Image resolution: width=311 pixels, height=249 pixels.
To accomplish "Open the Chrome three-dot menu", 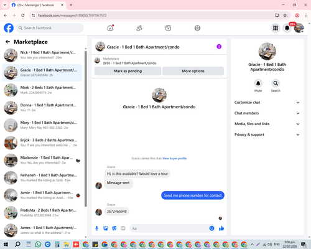I will click(x=306, y=16).
